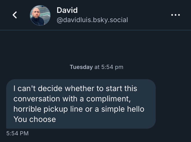Go back using the left chevron arrow
Viewport: 191px width, 142px height.
pyautogui.click(x=15, y=15)
